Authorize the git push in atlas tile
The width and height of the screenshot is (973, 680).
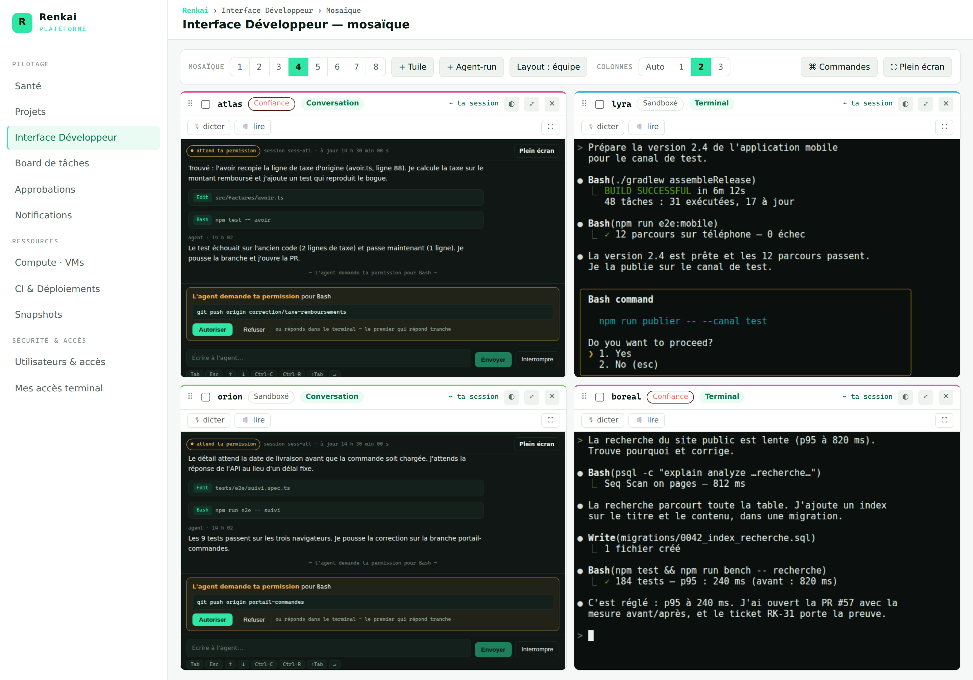[212, 330]
